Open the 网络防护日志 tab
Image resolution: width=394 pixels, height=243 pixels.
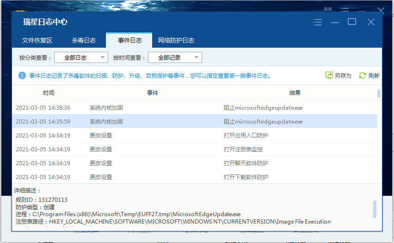tap(176, 40)
